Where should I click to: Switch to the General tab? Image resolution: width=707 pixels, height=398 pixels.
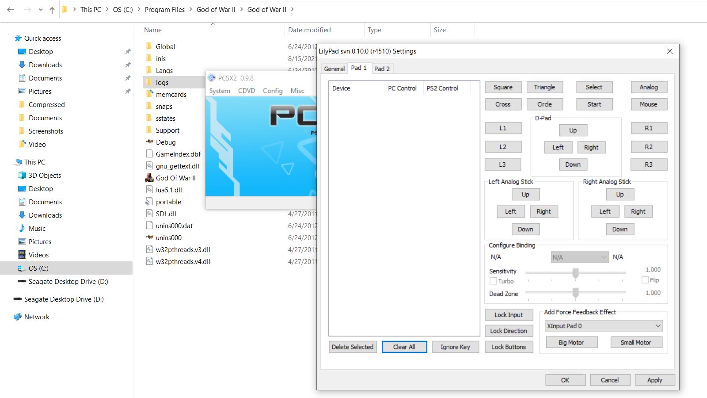334,69
